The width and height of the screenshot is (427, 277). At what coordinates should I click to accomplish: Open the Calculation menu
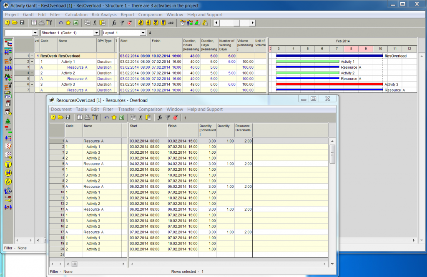point(76,15)
